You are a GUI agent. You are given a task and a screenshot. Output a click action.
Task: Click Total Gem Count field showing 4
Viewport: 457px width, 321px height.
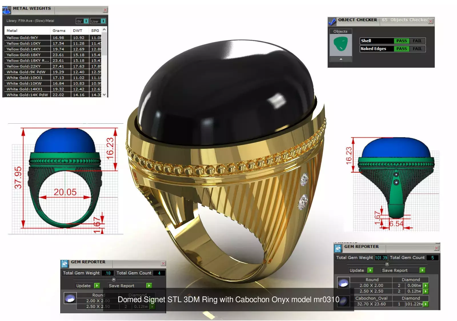(x=159, y=273)
